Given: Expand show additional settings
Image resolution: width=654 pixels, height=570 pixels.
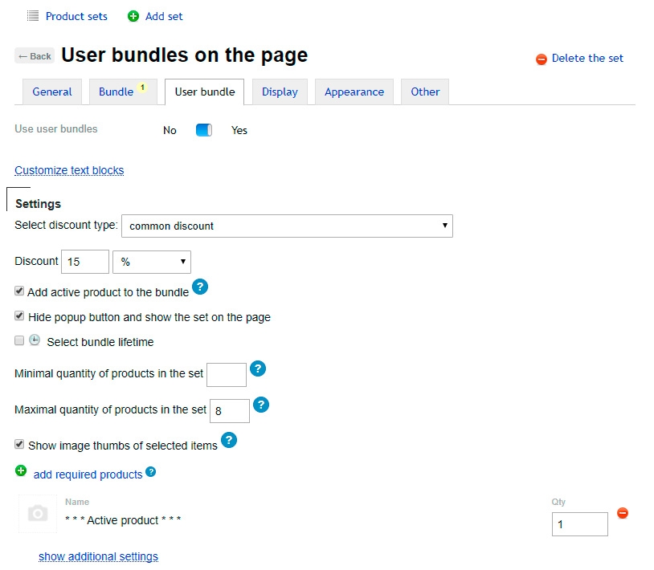Looking at the screenshot, I should pyautogui.click(x=98, y=556).
